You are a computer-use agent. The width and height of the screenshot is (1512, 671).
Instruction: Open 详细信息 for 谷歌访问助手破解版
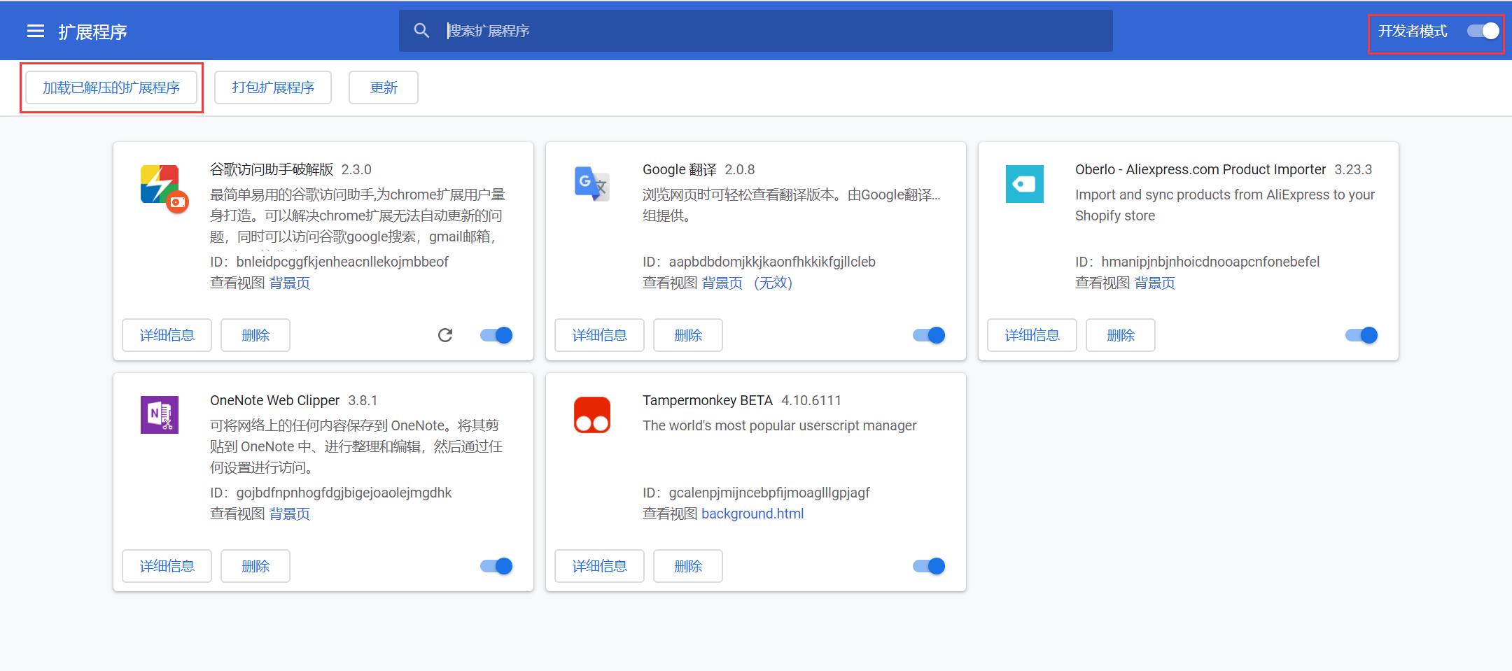[167, 335]
